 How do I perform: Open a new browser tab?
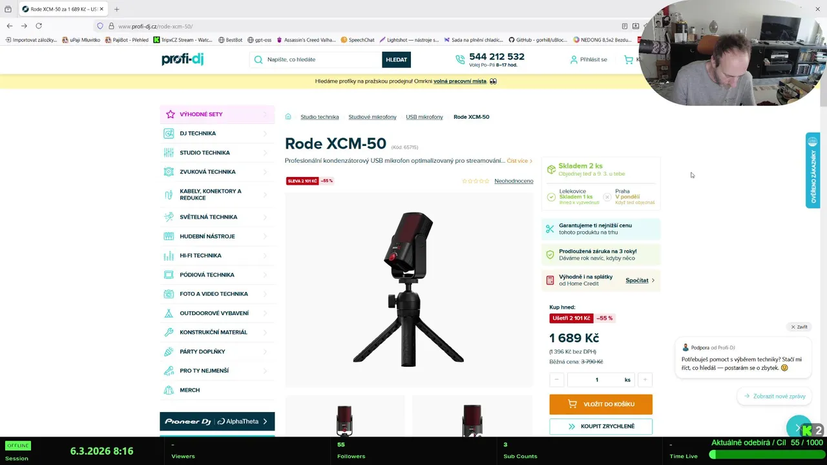(x=116, y=9)
